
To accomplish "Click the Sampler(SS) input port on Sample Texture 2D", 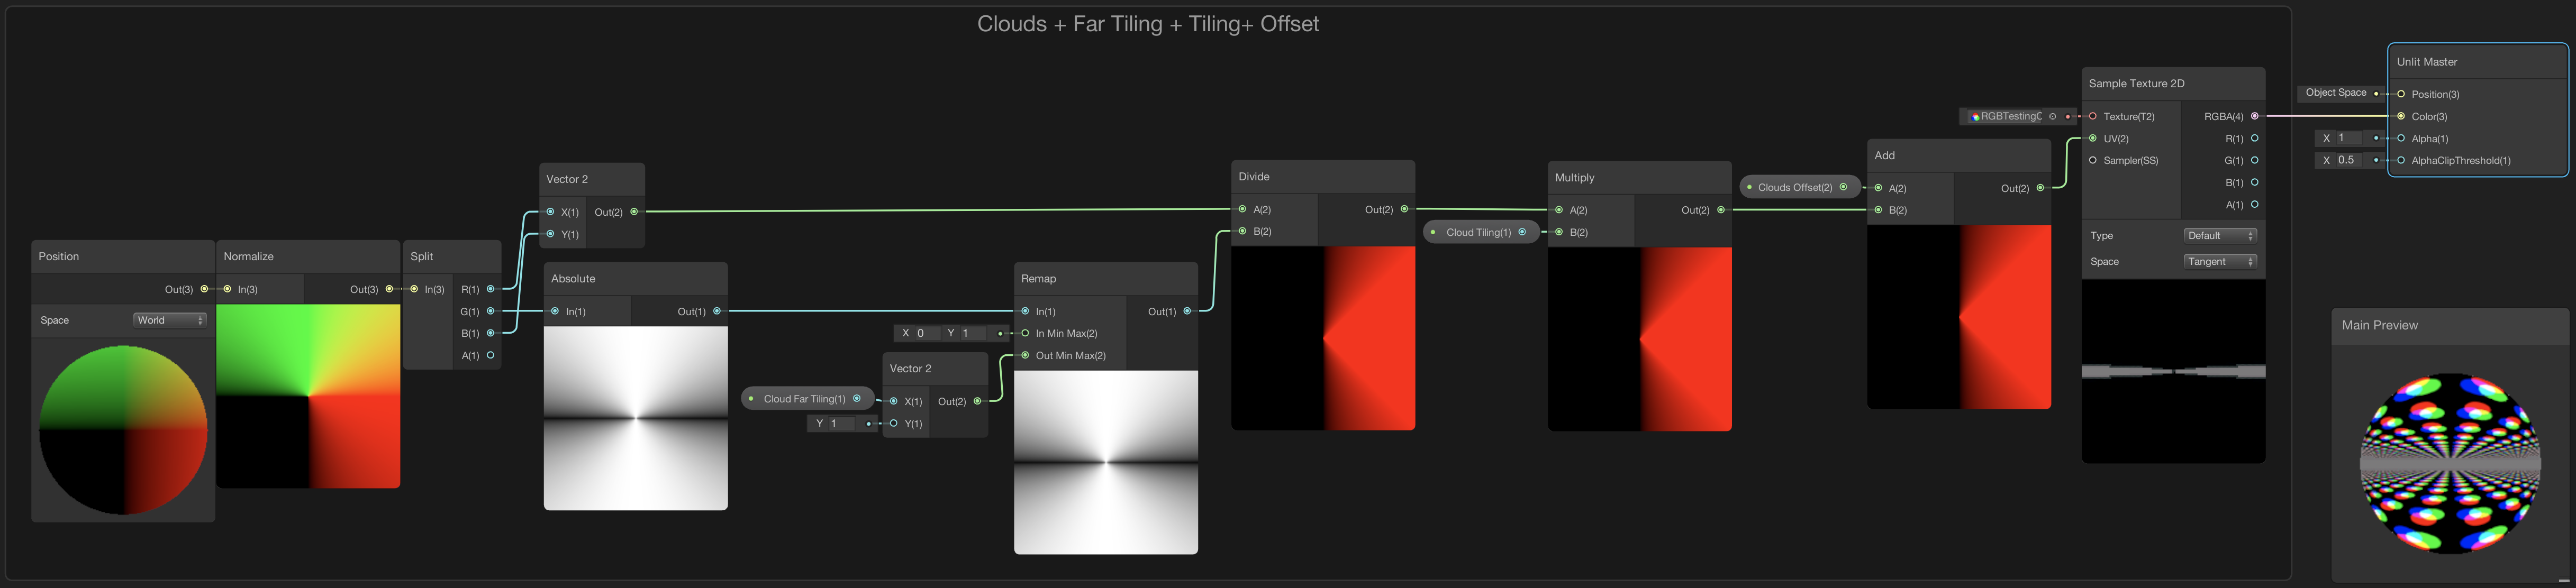I will tap(2093, 160).
